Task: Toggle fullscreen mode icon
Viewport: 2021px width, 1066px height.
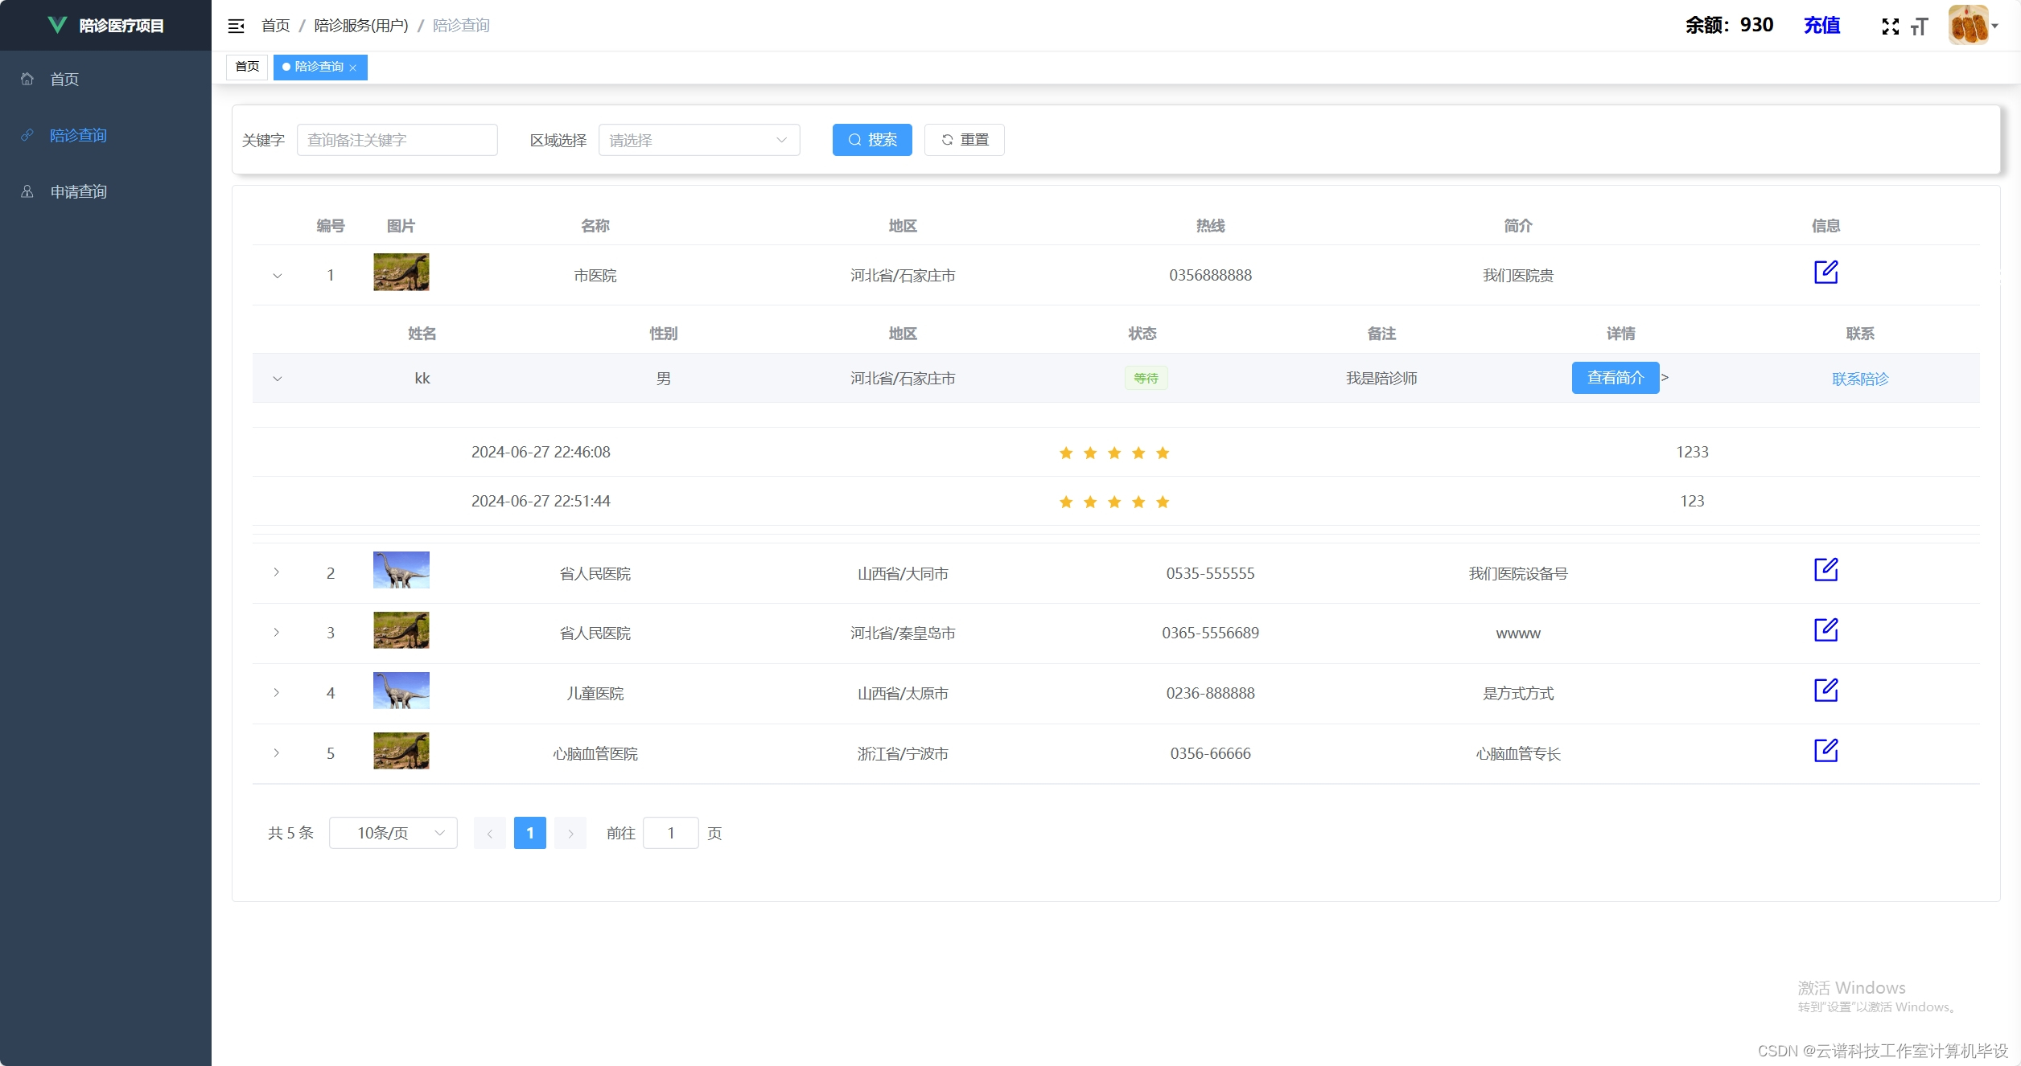Action: tap(1890, 27)
